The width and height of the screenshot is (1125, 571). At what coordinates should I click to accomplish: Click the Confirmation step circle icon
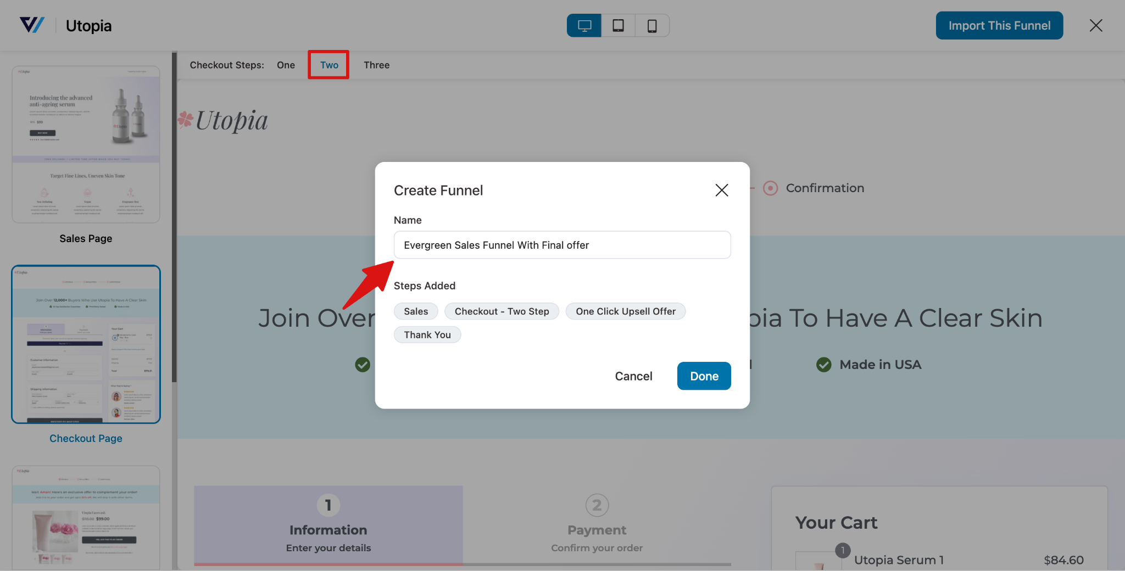tap(770, 188)
